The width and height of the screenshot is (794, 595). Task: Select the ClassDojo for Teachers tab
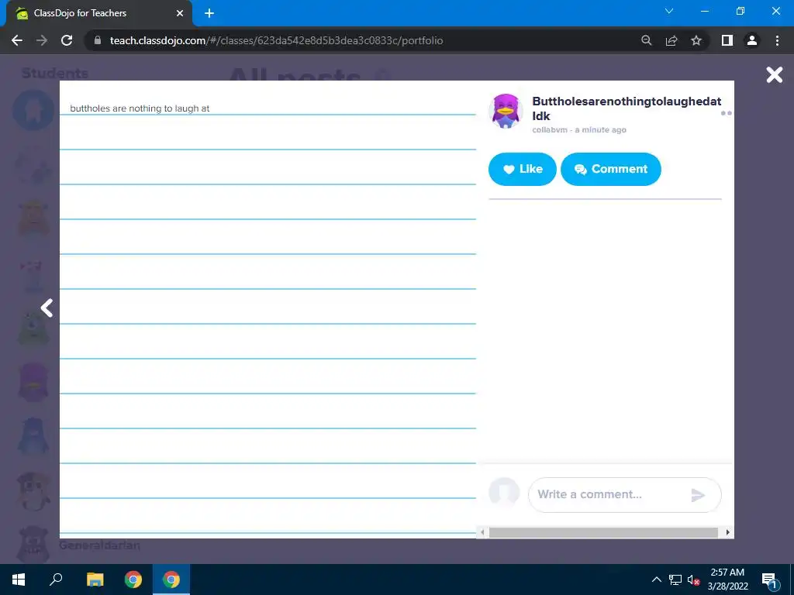click(98, 13)
